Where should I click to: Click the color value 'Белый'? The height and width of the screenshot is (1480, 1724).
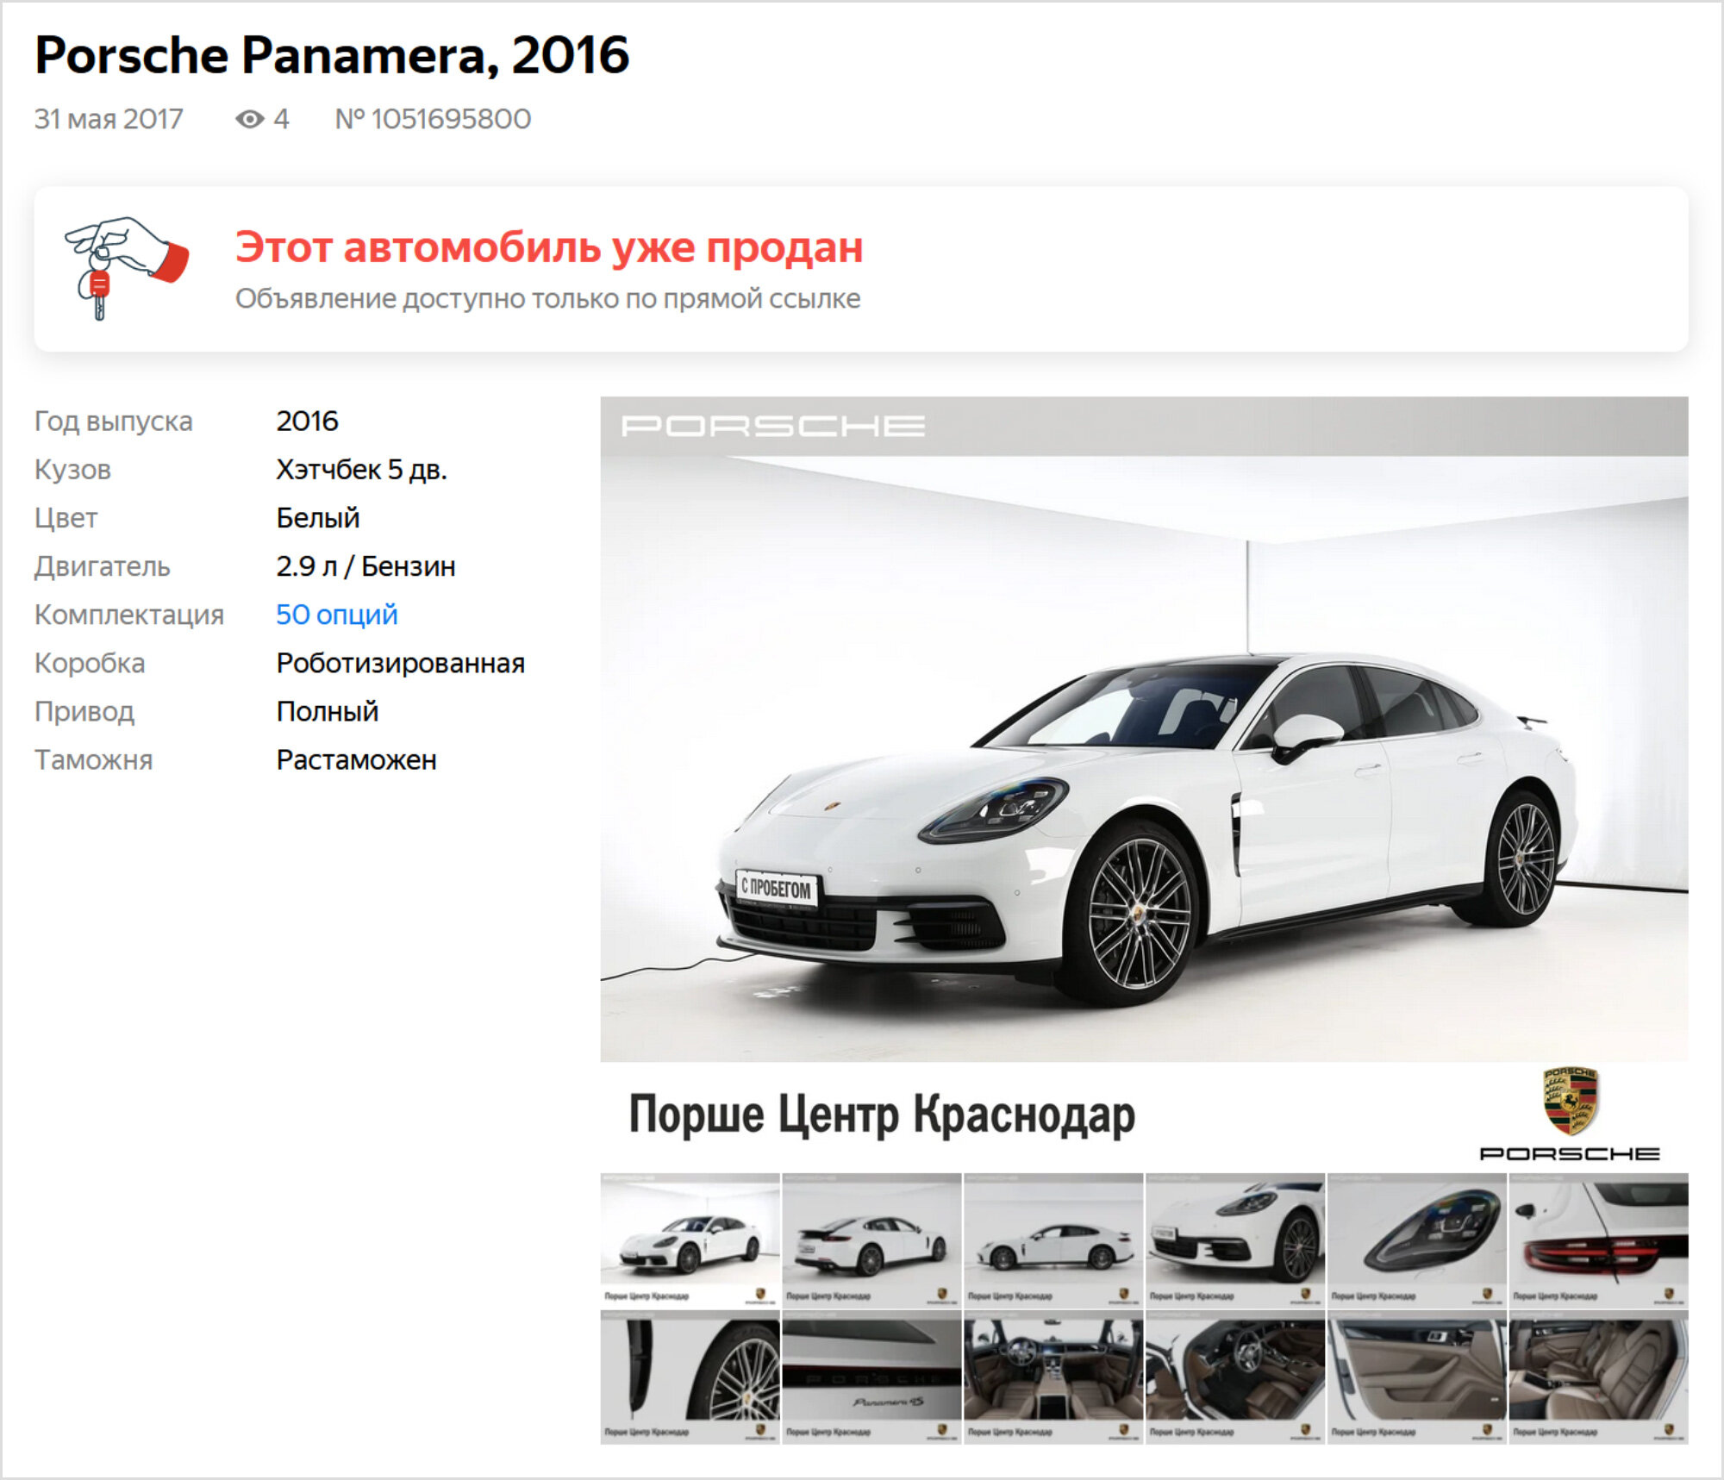(318, 518)
